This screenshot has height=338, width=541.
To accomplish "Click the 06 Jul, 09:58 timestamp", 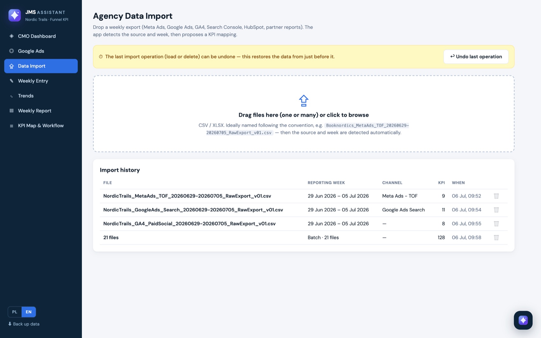I will [x=467, y=237].
